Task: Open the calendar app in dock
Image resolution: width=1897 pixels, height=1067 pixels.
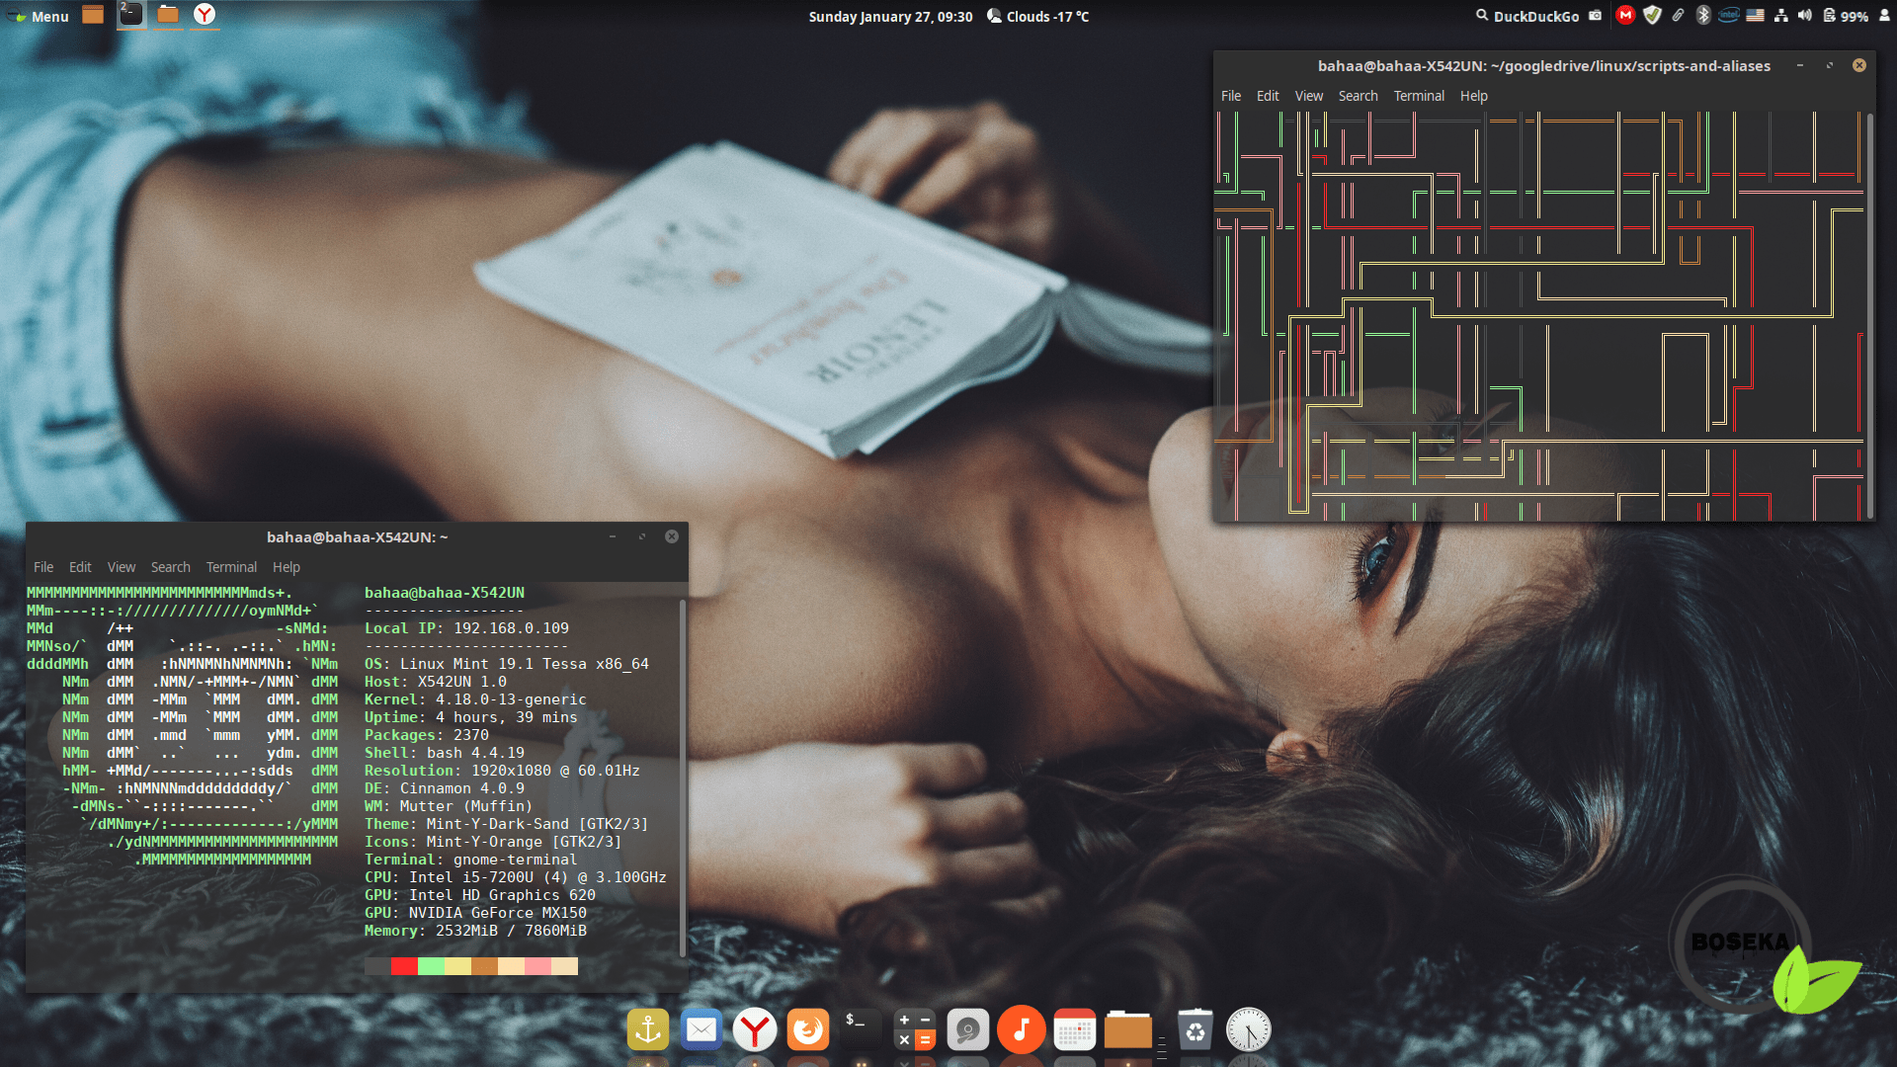Action: [x=1074, y=1030]
